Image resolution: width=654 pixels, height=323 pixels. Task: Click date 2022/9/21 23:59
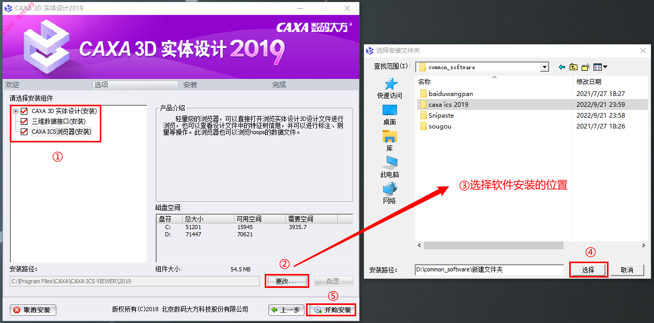coord(601,105)
